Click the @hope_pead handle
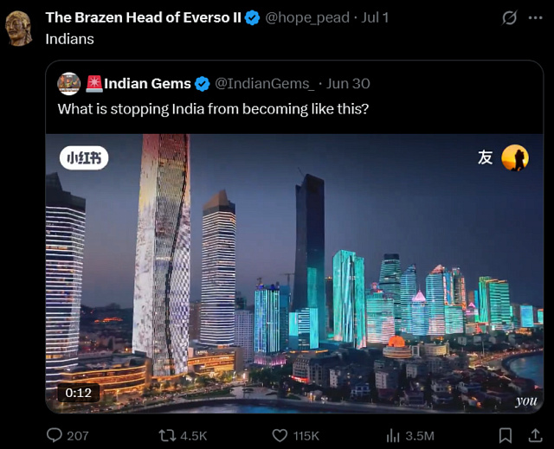This screenshot has height=449, width=554. click(307, 17)
